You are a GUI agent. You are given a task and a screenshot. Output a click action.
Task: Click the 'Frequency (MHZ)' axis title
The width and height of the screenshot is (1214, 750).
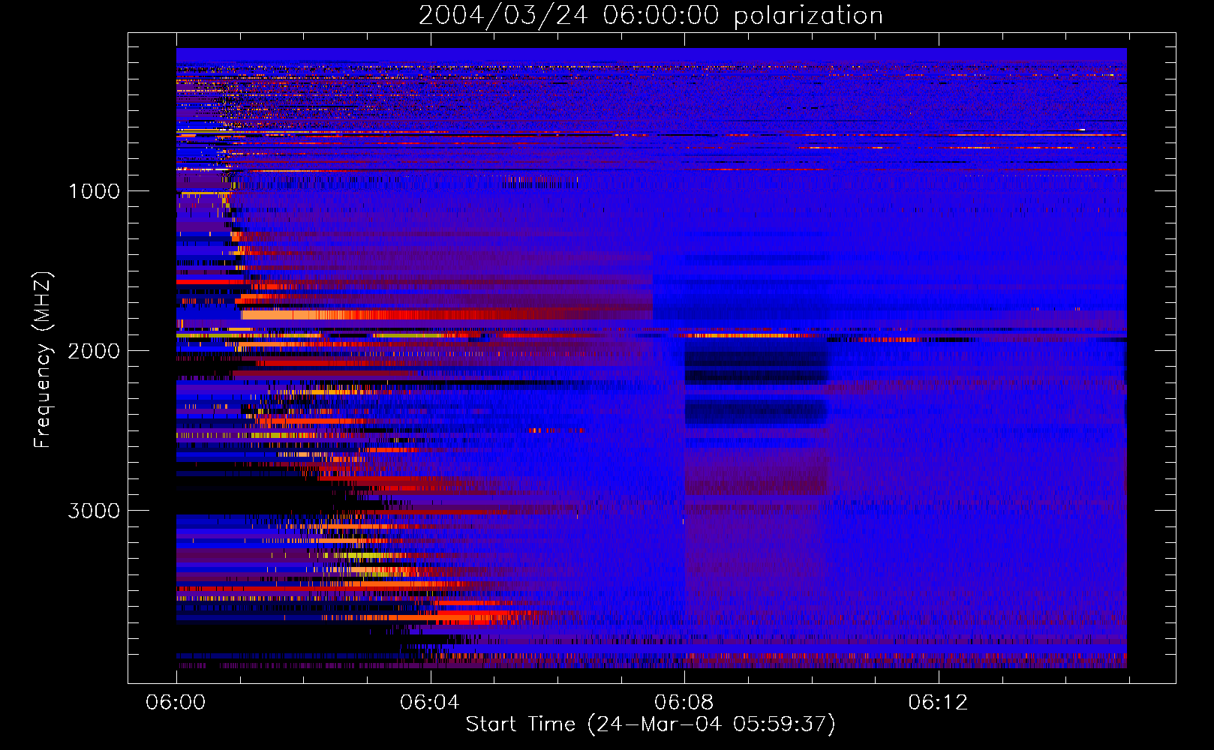[43, 360]
